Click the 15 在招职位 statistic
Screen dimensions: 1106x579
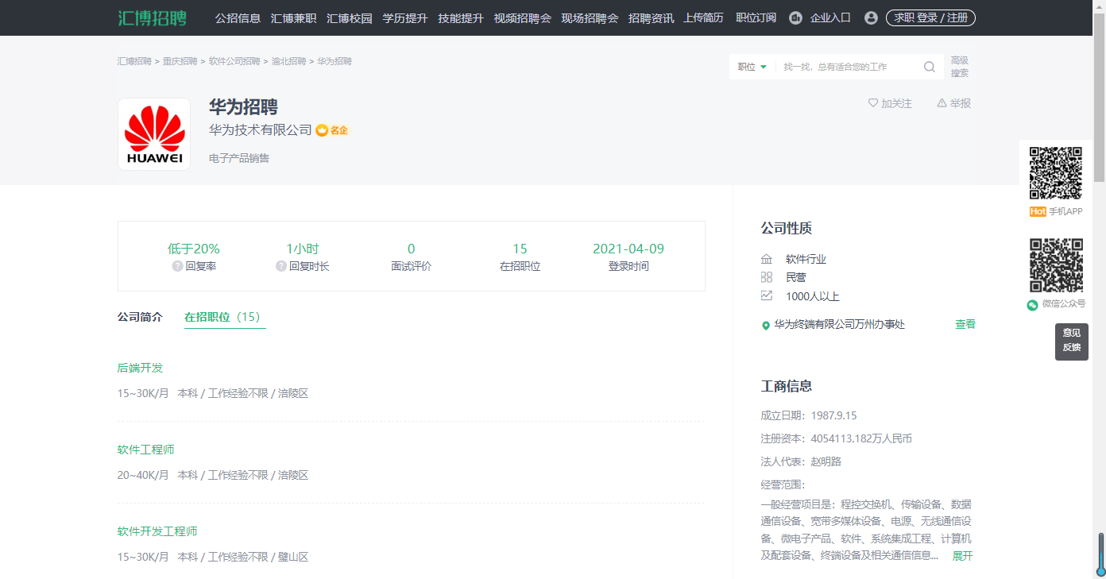coord(520,257)
